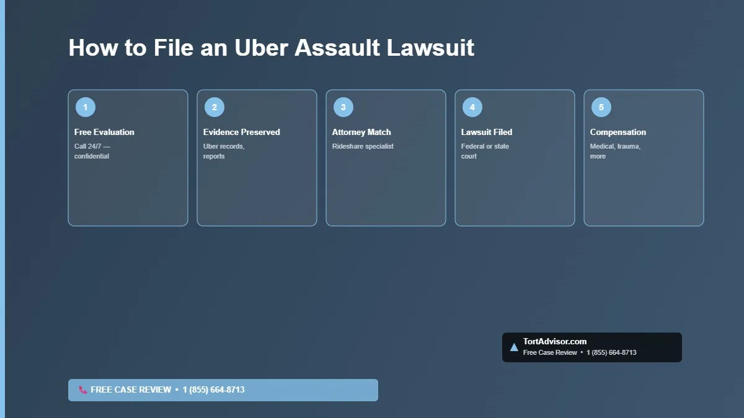The height and width of the screenshot is (418, 744).
Task: Click the step 1 number badge
Action: tap(86, 107)
